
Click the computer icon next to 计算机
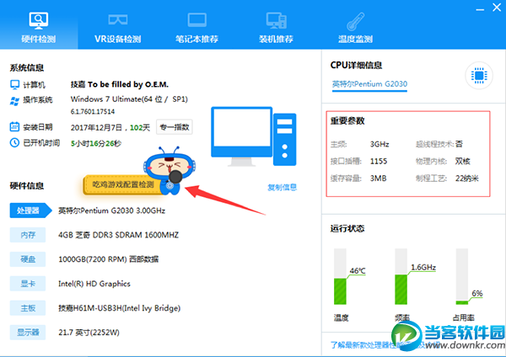coord(15,84)
